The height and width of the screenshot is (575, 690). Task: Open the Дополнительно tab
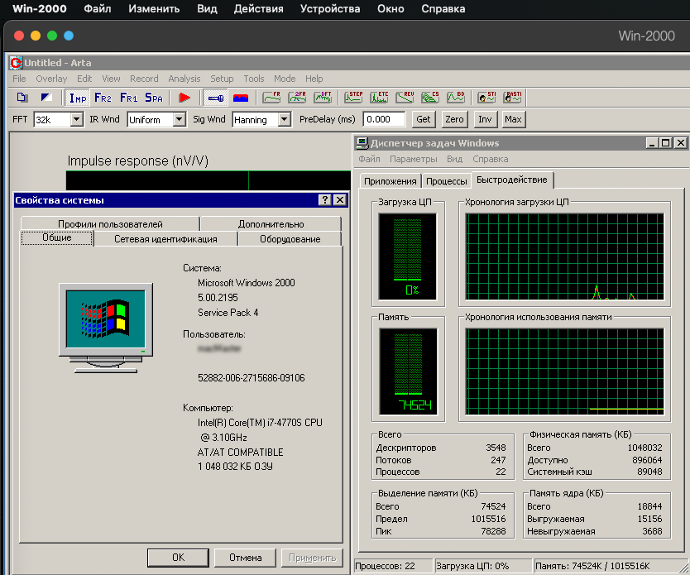pos(271,224)
